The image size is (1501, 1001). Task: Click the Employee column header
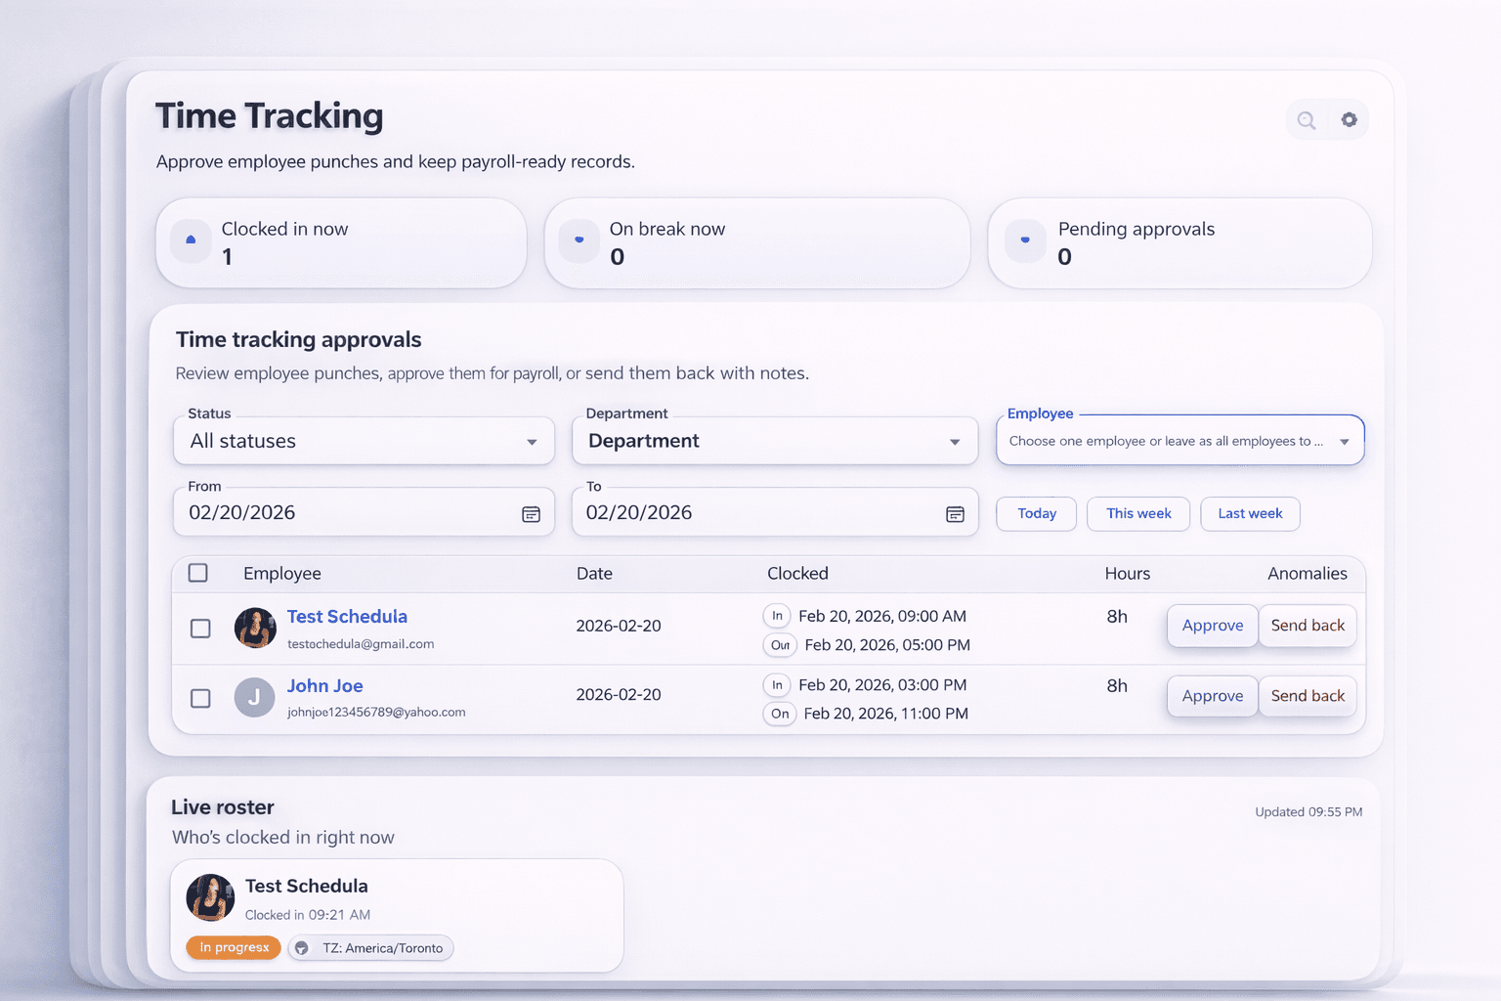281,574
